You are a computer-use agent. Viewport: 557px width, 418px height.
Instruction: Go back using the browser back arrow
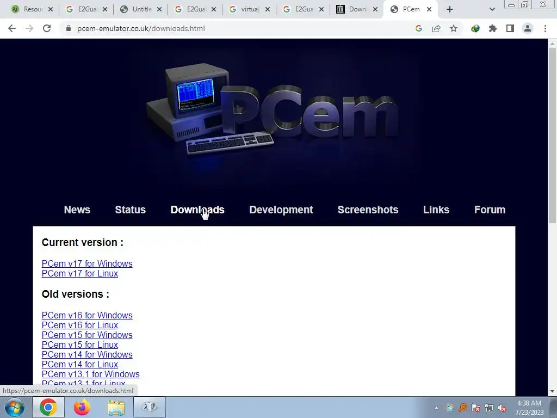click(12, 28)
